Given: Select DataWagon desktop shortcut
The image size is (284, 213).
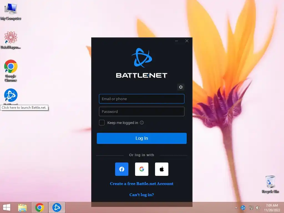Looking at the screenshot, I should (11, 40).
